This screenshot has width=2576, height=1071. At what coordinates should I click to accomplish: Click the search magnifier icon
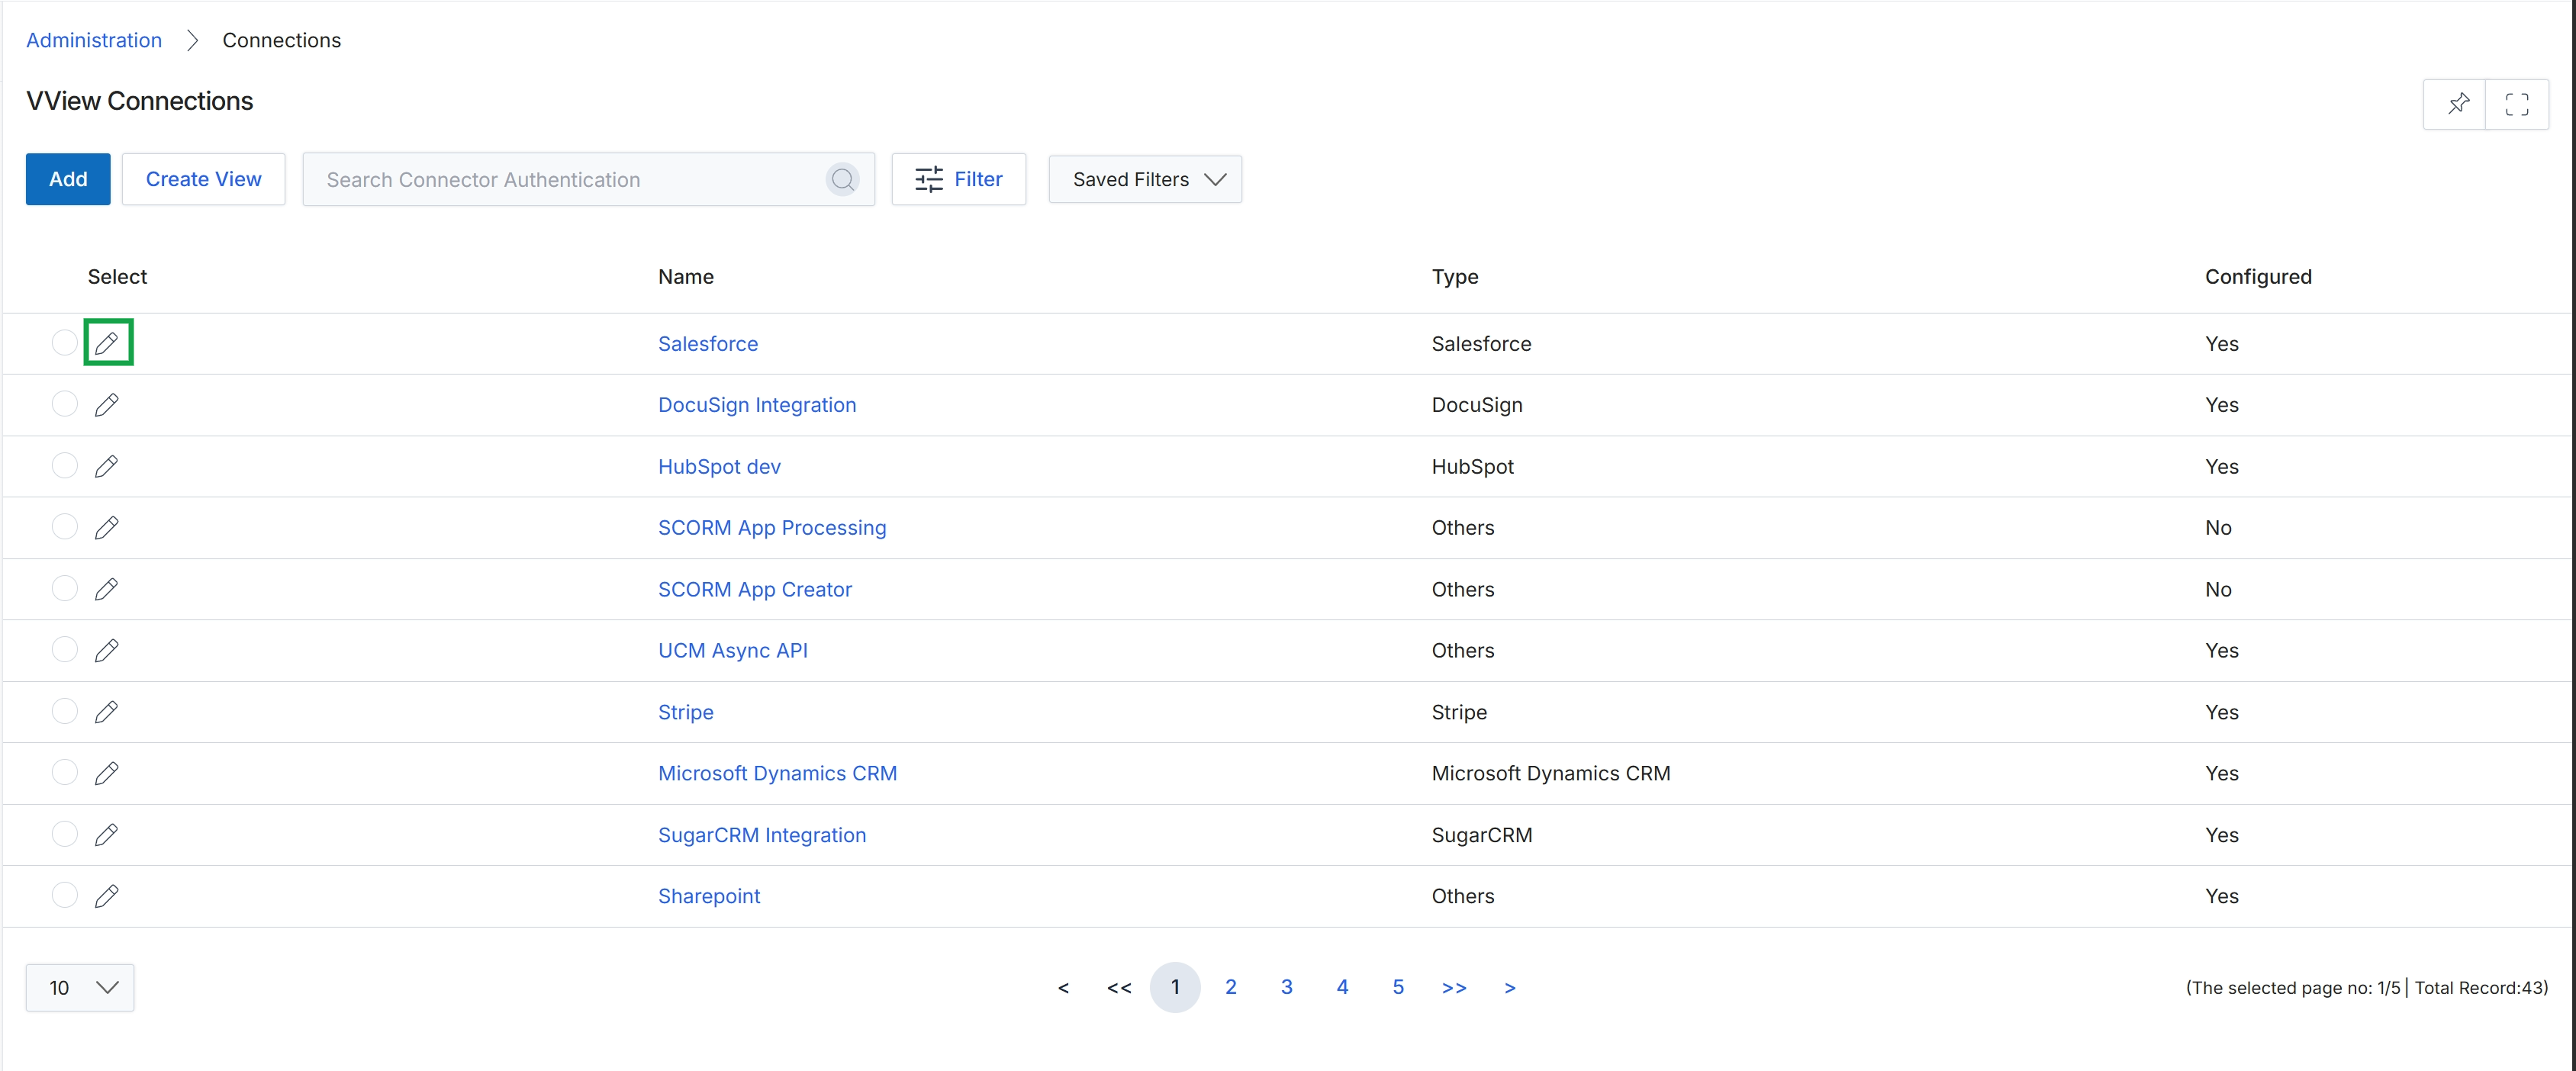click(843, 179)
